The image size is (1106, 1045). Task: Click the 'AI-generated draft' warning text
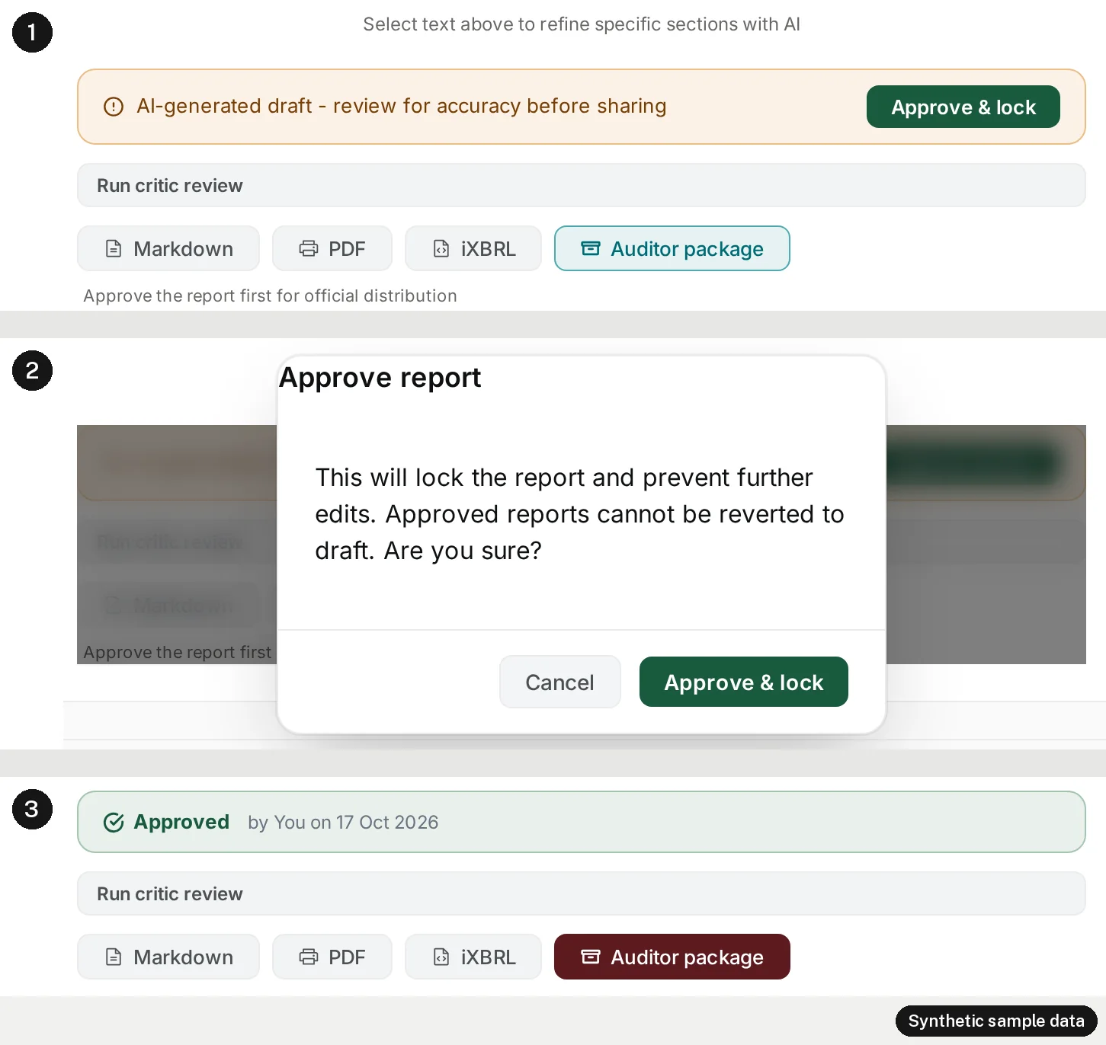(x=402, y=106)
